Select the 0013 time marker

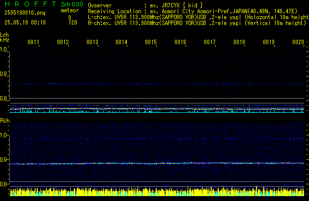point(92,42)
